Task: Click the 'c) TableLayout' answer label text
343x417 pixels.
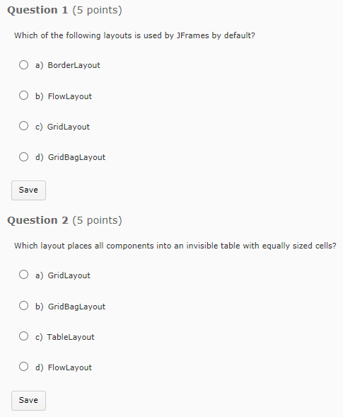Action: 65,337
